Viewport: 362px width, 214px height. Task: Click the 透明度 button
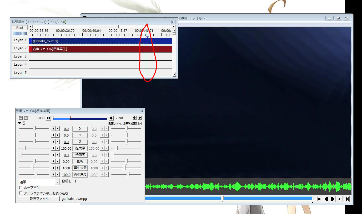[80, 155]
